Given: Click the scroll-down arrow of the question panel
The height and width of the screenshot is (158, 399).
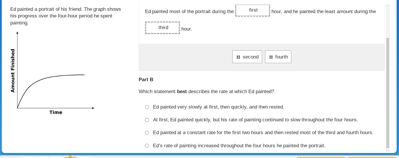Looking at the screenshot, I should [388, 150].
